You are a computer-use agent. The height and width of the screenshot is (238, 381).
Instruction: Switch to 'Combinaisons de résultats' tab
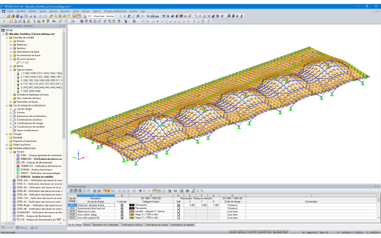(182, 225)
